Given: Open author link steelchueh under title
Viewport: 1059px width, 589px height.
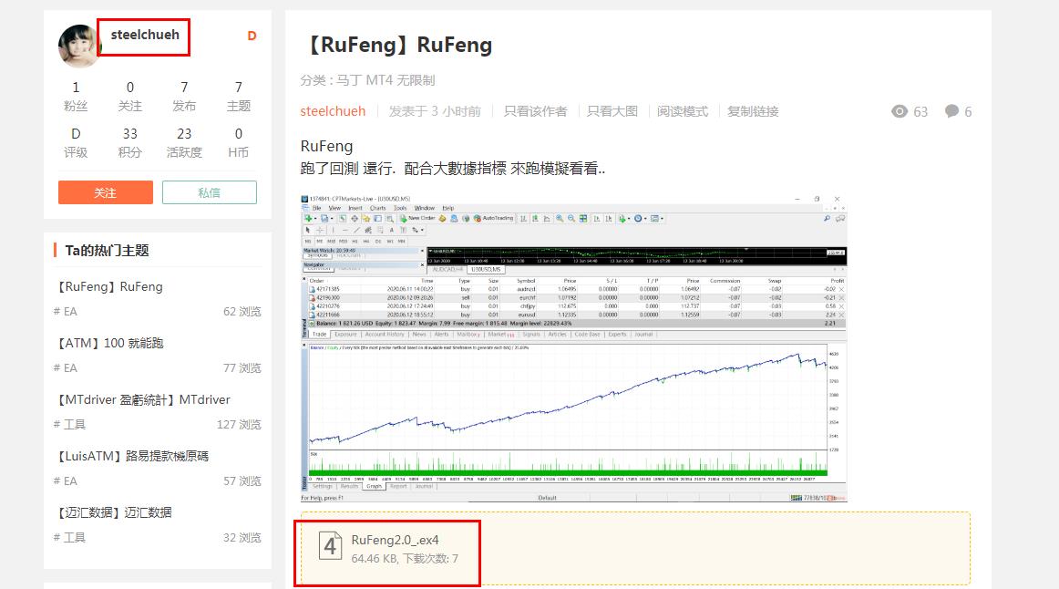Looking at the screenshot, I should click(x=333, y=111).
